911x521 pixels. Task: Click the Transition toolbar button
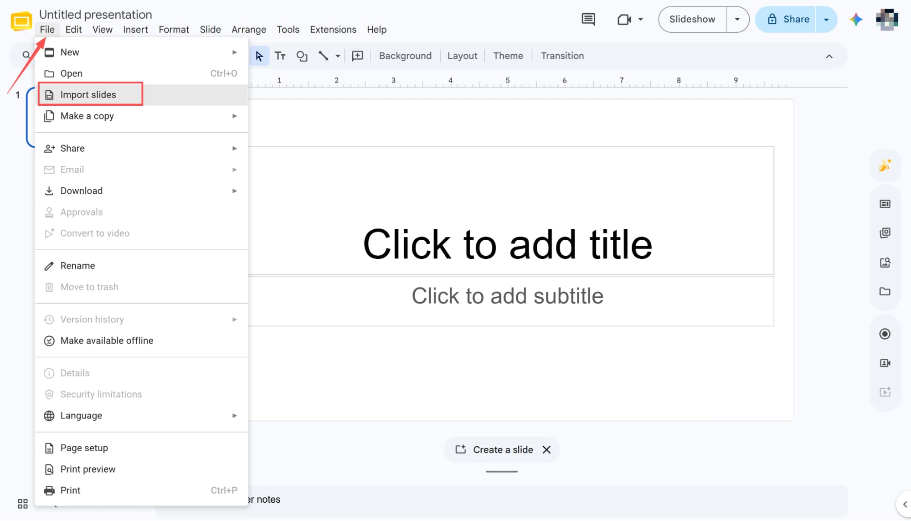(x=562, y=56)
